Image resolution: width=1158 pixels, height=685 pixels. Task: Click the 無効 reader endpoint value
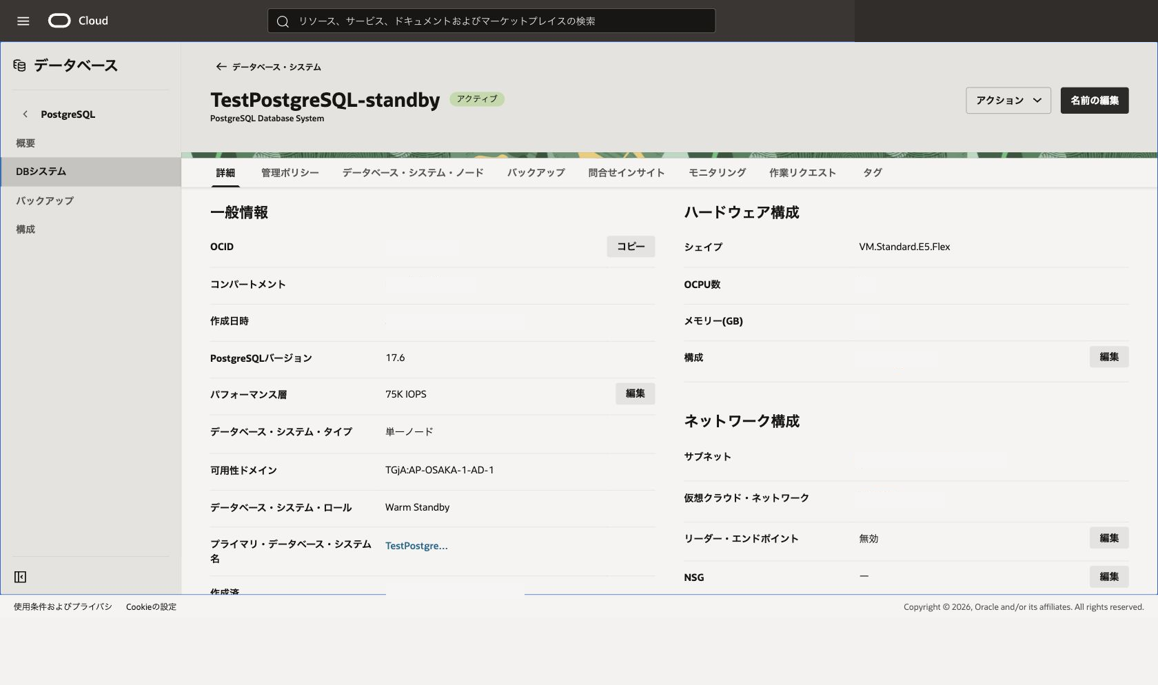pyautogui.click(x=868, y=539)
